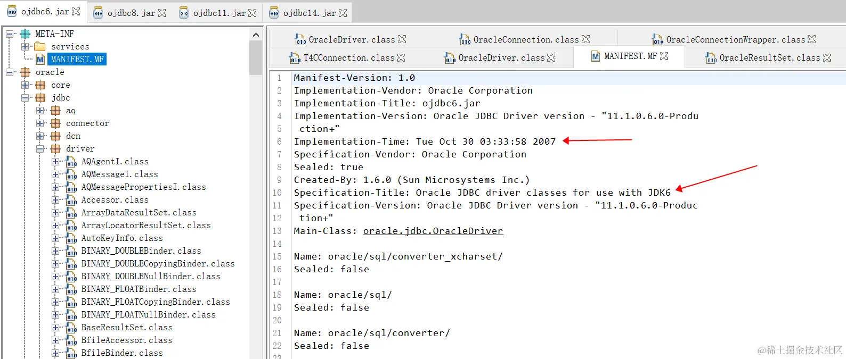Image resolution: width=846 pixels, height=359 pixels.
Task: Click the ojdbc14.jar tab jar icon
Action: (274, 13)
